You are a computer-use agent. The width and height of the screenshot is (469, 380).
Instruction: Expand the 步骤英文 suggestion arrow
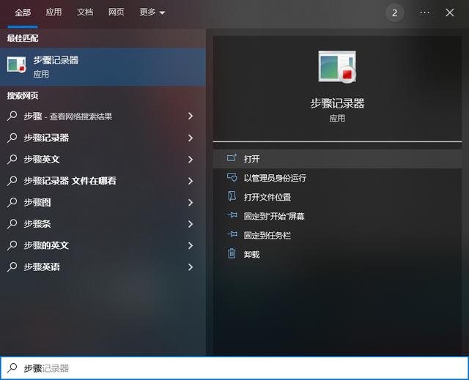(x=191, y=159)
